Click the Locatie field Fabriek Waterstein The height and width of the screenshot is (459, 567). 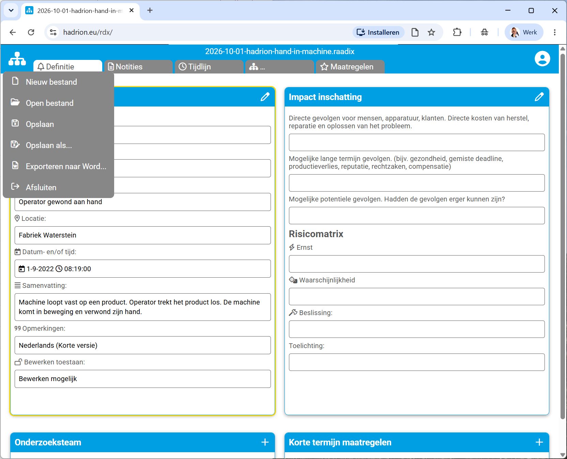tap(143, 235)
